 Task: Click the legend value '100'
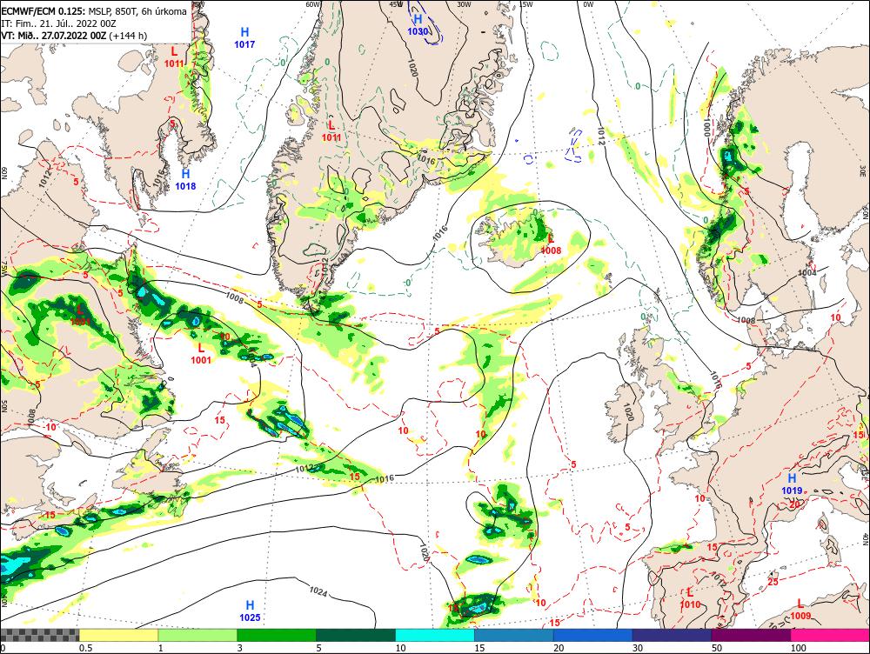point(798,648)
